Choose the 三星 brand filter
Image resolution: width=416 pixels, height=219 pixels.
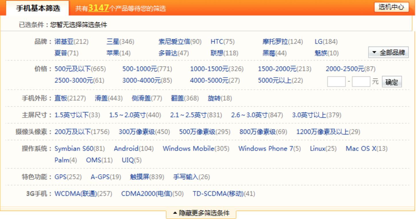[113, 42]
